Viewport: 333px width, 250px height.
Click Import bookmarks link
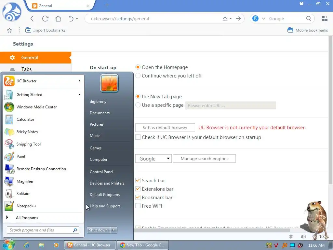(45, 30)
